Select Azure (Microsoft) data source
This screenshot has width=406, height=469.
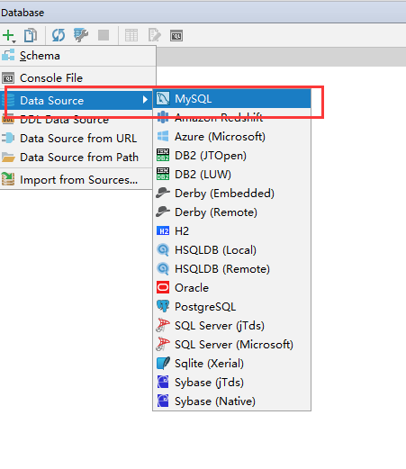231,137
